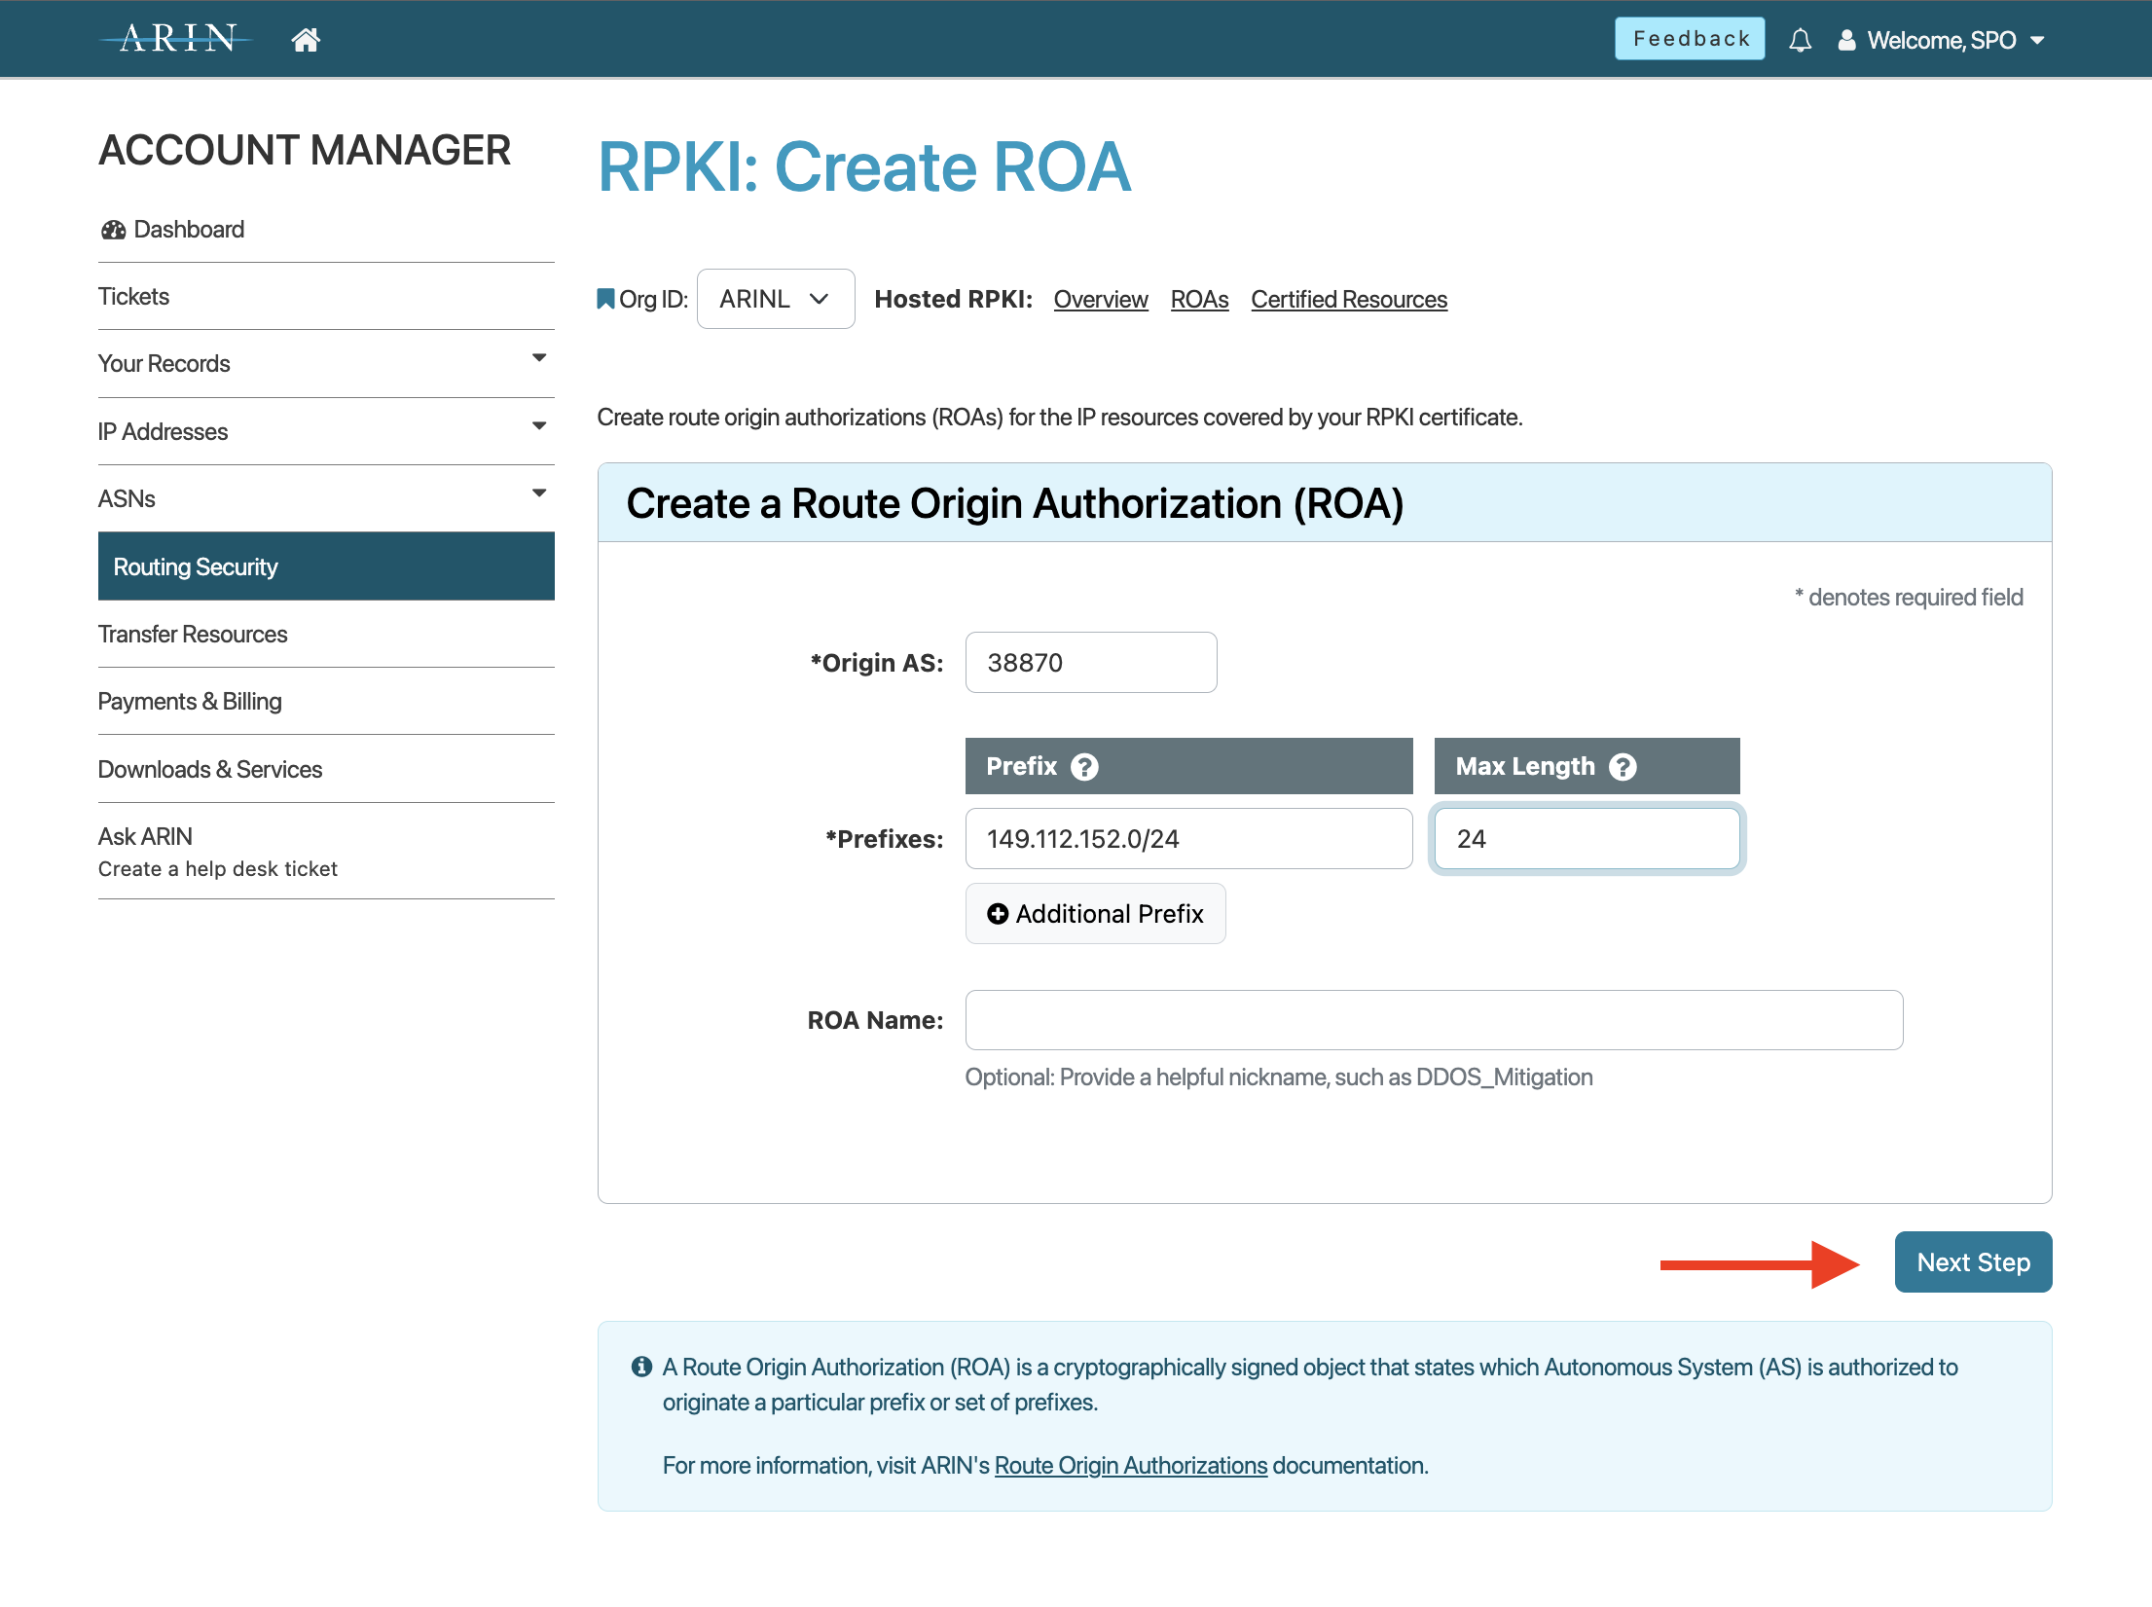The width and height of the screenshot is (2152, 1607).
Task: Click the ROA Name input field
Action: click(1433, 1019)
